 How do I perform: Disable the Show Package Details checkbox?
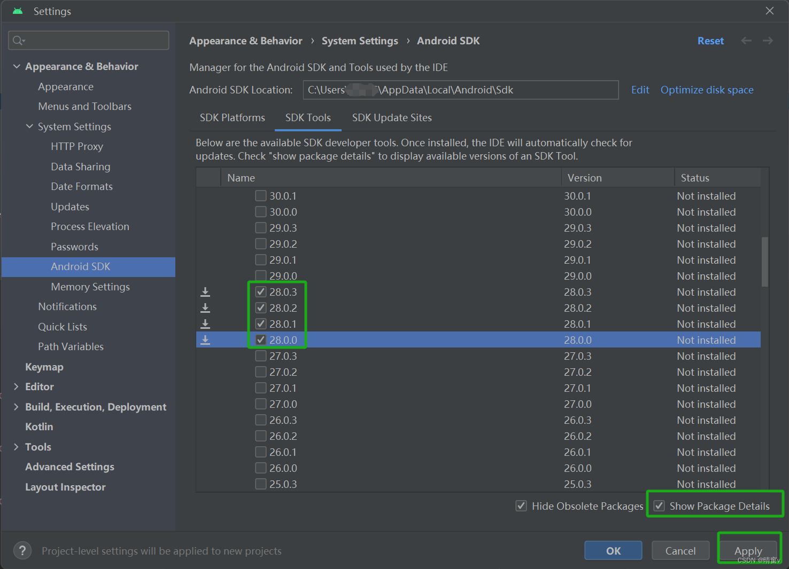659,505
